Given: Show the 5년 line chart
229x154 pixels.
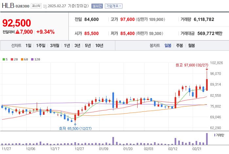Looking at the screenshot, I should click(x=88, y=45).
